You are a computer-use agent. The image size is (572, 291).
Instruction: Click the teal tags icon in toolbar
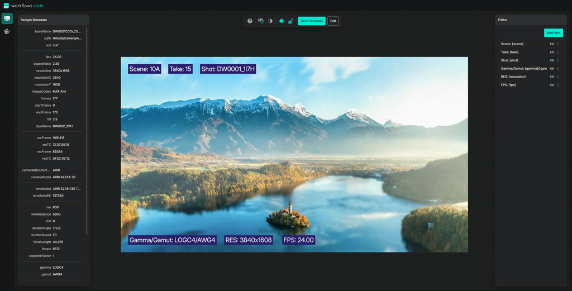click(x=282, y=21)
